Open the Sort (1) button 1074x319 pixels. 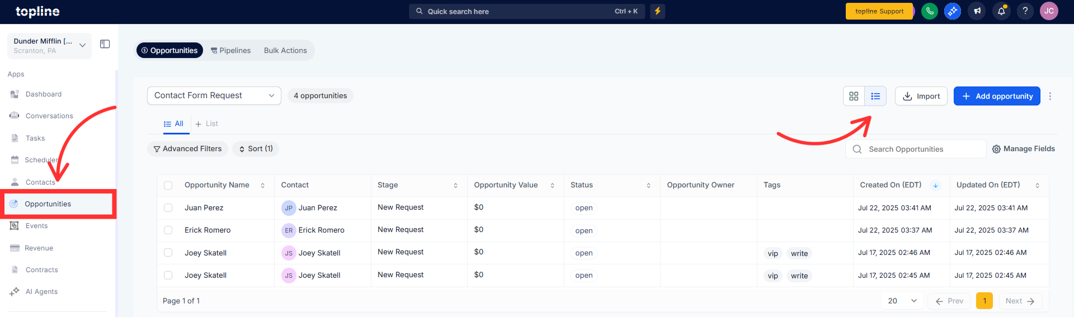(x=256, y=149)
